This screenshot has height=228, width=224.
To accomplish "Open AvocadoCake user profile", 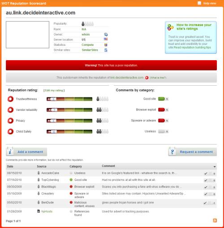I will click(50, 173).
